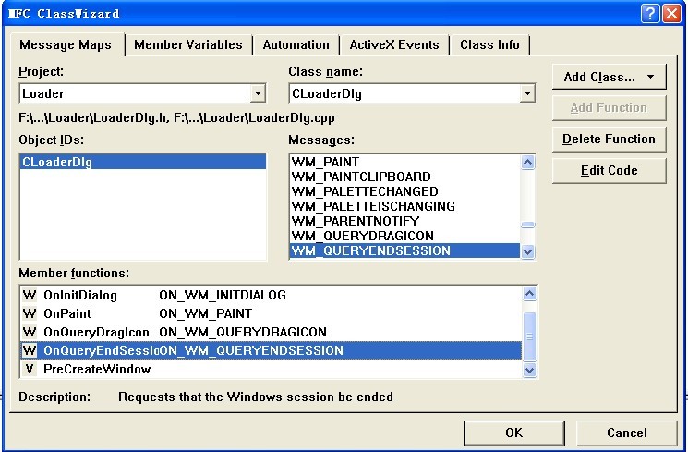Open the Member Variables tab
The height and width of the screenshot is (452, 688).
[x=188, y=44]
